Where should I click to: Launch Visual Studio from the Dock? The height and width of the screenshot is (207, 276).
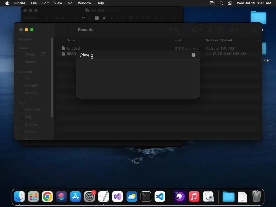(x=118, y=196)
